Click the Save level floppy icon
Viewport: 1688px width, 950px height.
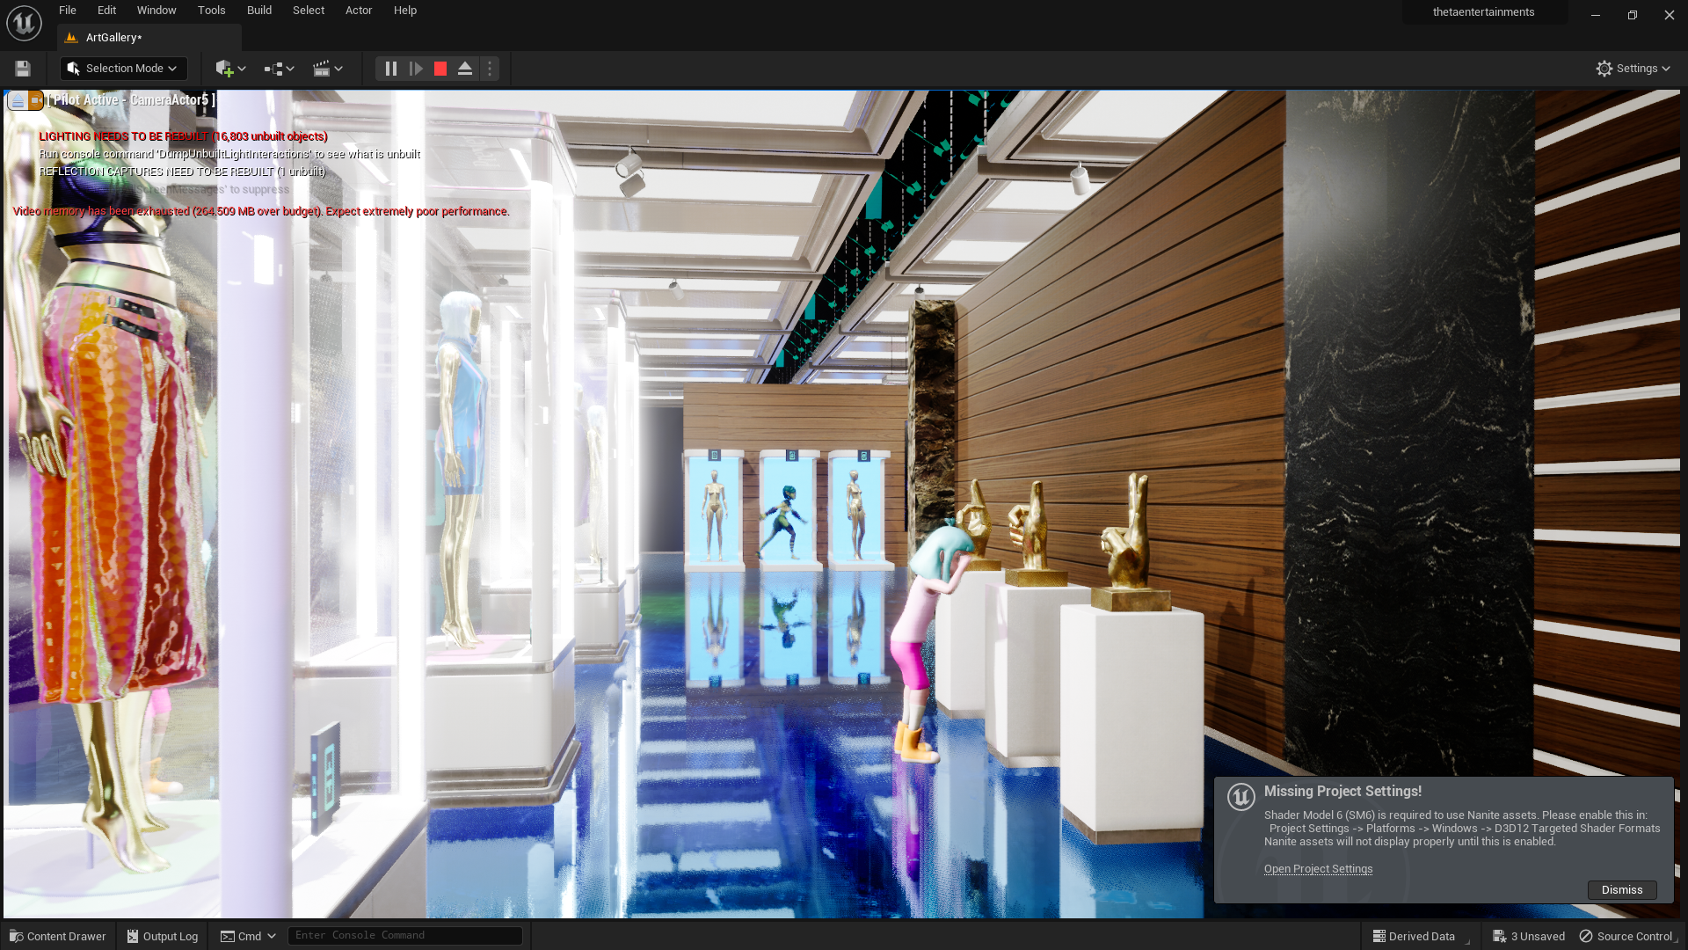(x=23, y=69)
